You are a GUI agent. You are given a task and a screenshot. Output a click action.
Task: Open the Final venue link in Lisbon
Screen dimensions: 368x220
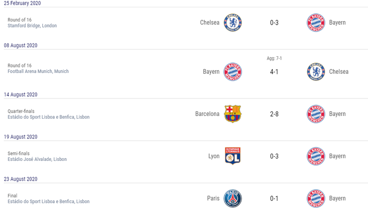point(48,202)
